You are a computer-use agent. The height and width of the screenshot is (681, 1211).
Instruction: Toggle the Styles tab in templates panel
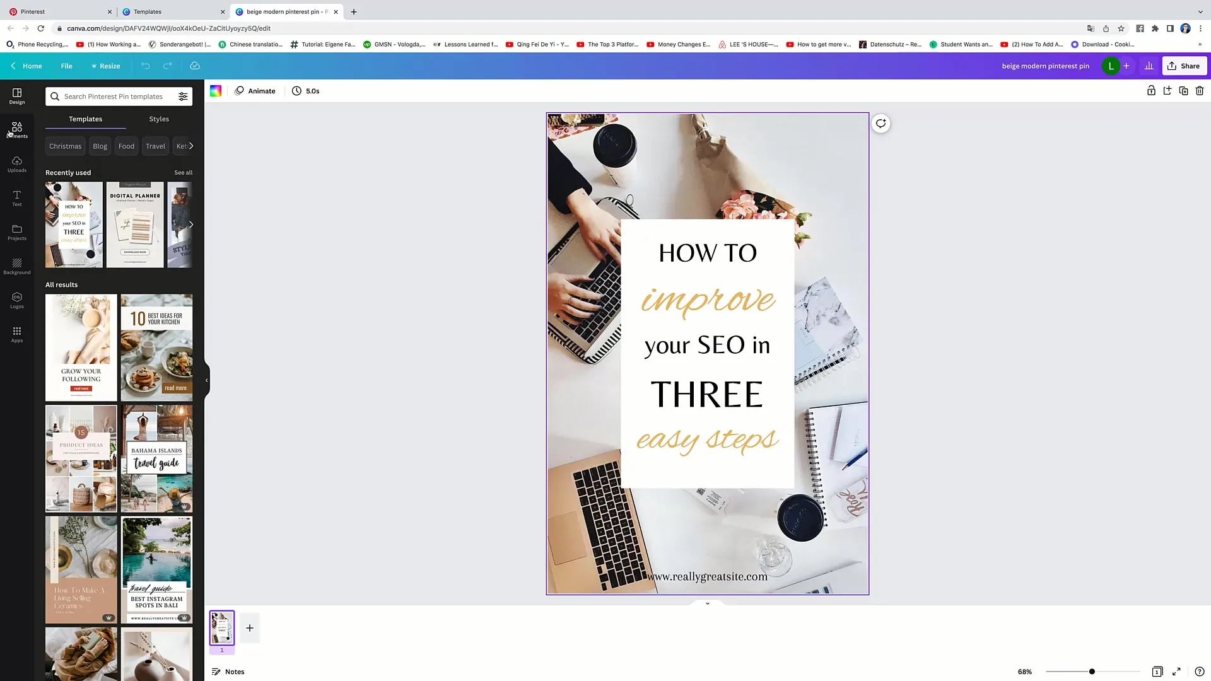[x=158, y=118]
